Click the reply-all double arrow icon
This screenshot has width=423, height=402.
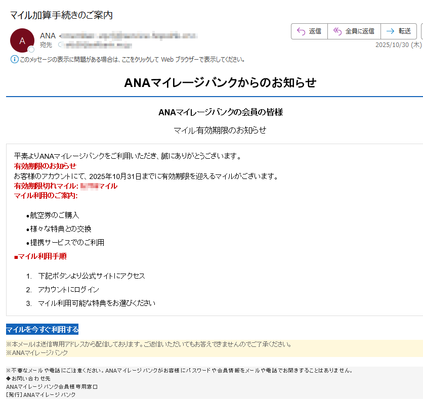point(337,31)
